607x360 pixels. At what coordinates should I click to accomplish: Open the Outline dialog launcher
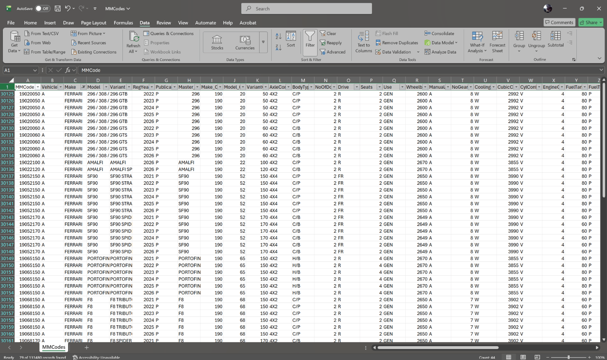[x=574, y=60]
